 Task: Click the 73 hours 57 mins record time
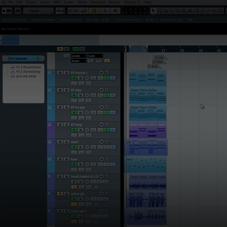coord(43,20)
